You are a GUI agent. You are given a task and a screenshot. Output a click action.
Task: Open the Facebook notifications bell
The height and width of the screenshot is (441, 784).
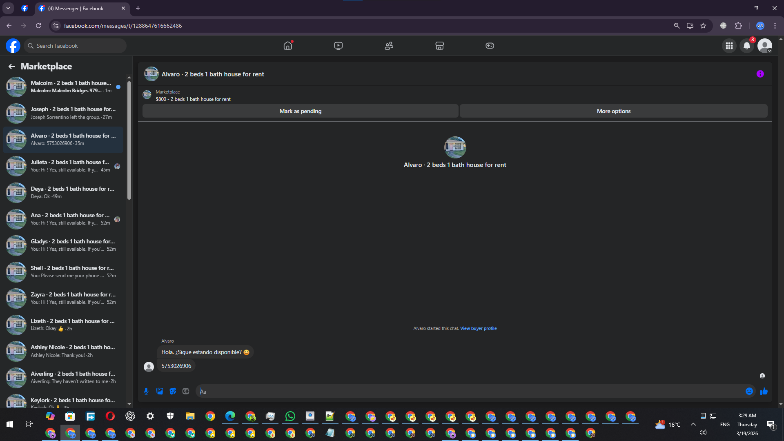746,46
